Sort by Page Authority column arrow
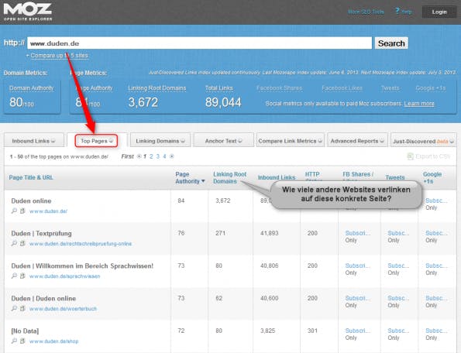Screen dimensions: 461x353 pyautogui.click(x=203, y=181)
